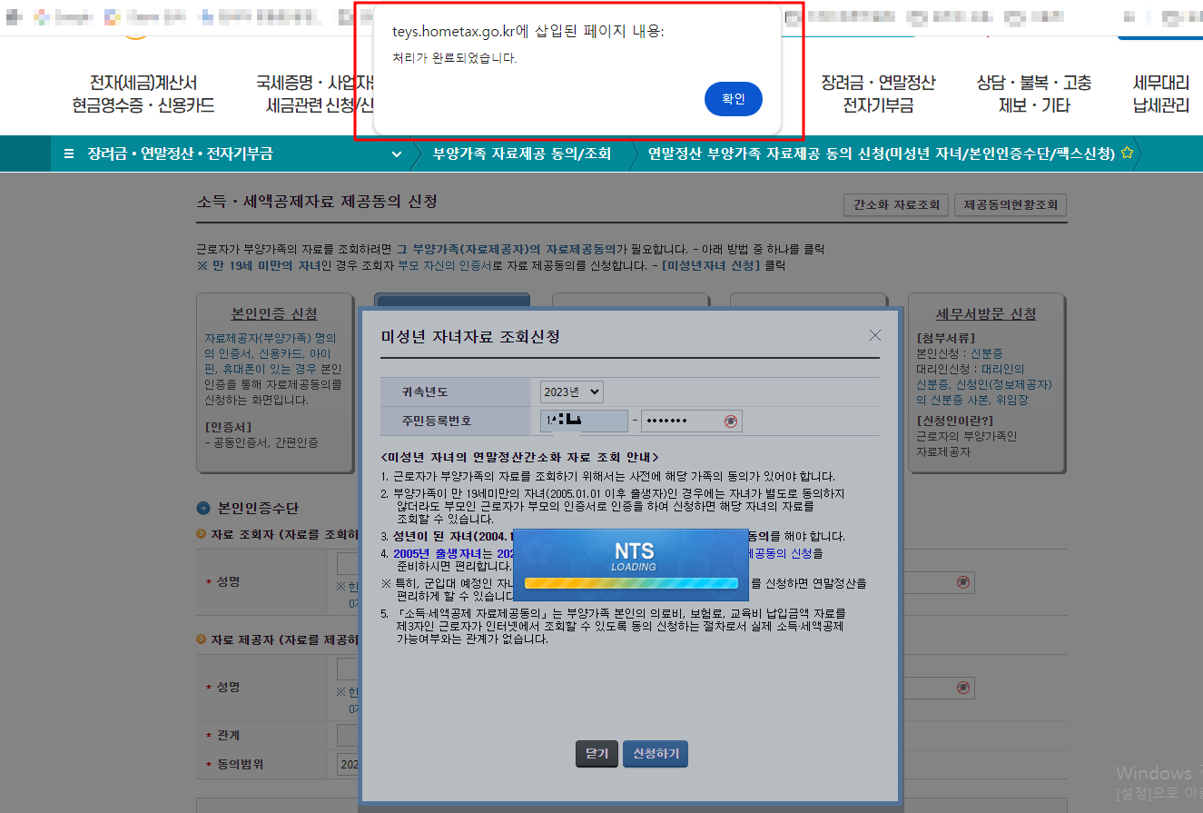The height and width of the screenshot is (813, 1203).
Task: Click the star favorite icon in breadcrumb
Action: pos(1127,154)
